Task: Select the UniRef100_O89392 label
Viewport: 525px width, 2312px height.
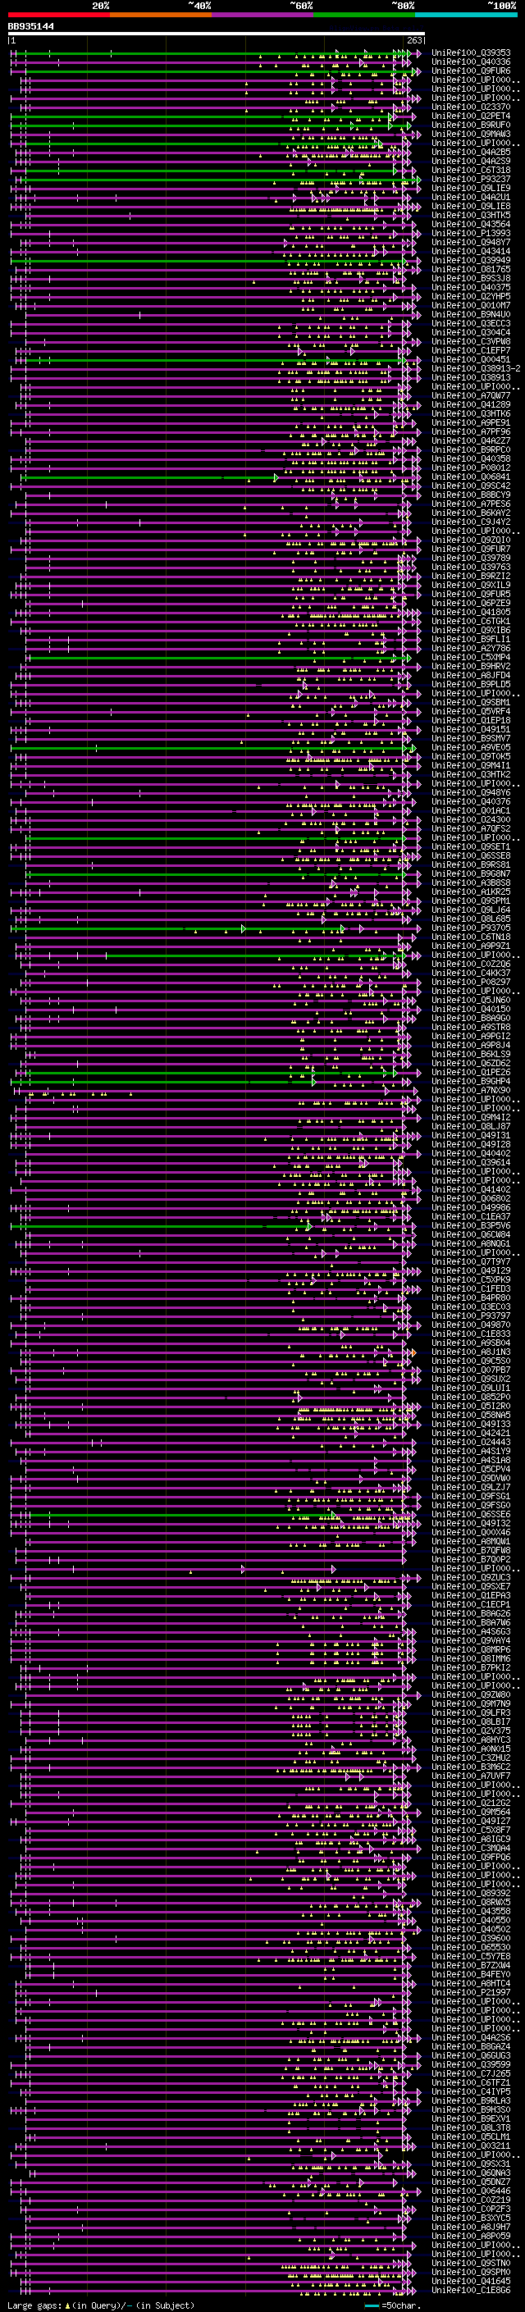Action: tap(471, 1892)
